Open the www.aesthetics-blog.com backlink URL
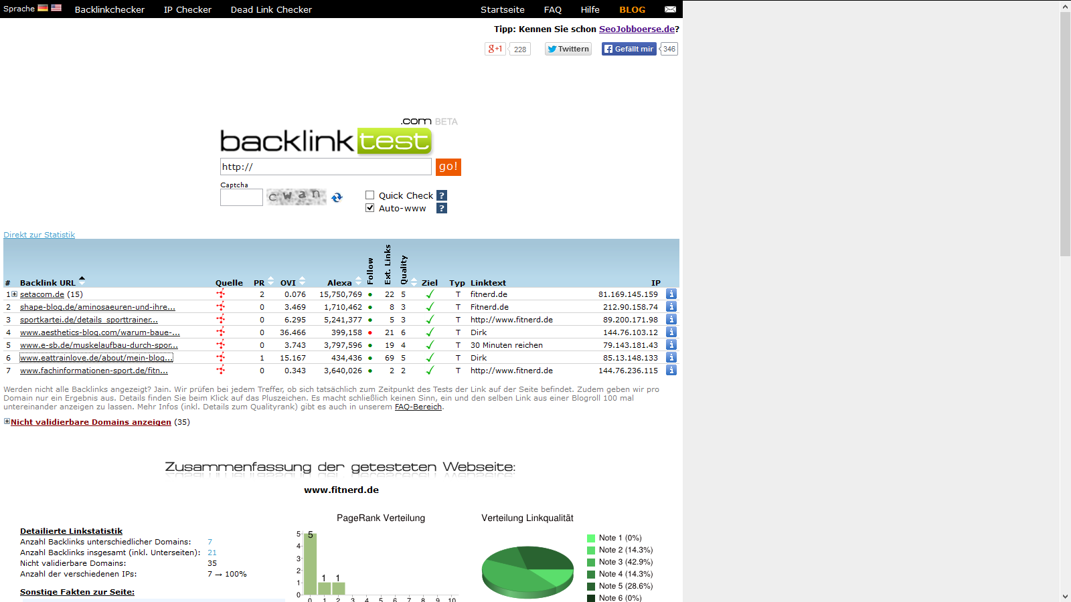Viewport: 1071px width, 602px height. tap(100, 332)
